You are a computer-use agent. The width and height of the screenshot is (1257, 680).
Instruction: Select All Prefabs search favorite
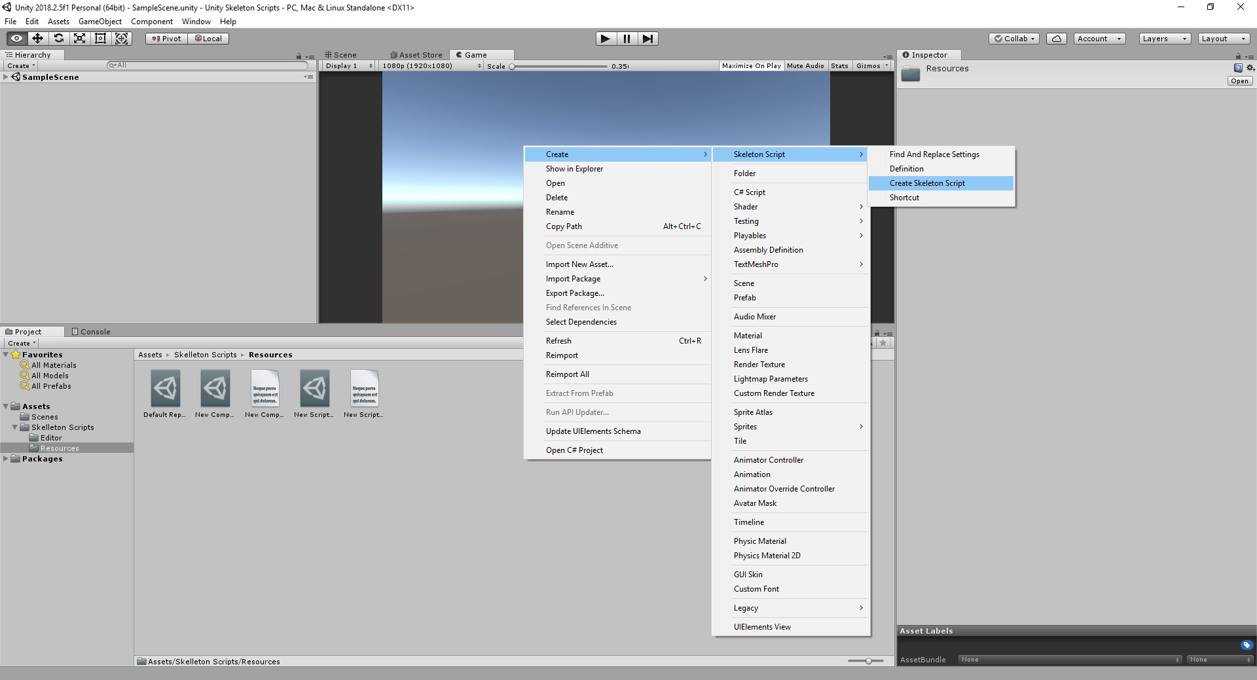(51, 386)
